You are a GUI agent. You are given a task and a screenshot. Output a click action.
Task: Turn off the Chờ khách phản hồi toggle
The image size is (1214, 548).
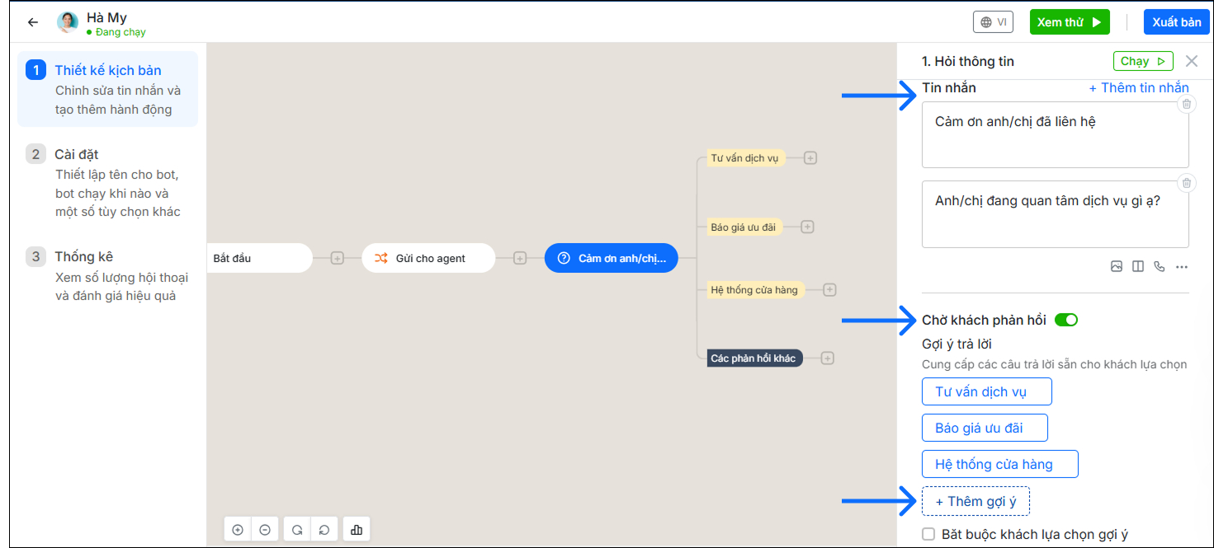pyautogui.click(x=1066, y=320)
